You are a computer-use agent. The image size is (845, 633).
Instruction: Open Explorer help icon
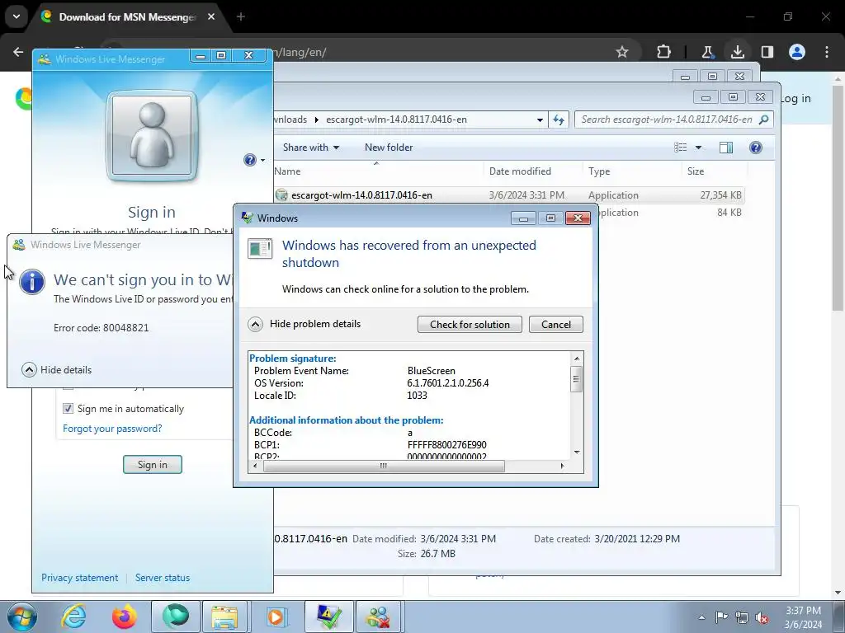click(x=756, y=148)
